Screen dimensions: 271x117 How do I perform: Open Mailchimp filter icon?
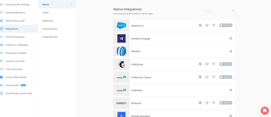coord(207,64)
